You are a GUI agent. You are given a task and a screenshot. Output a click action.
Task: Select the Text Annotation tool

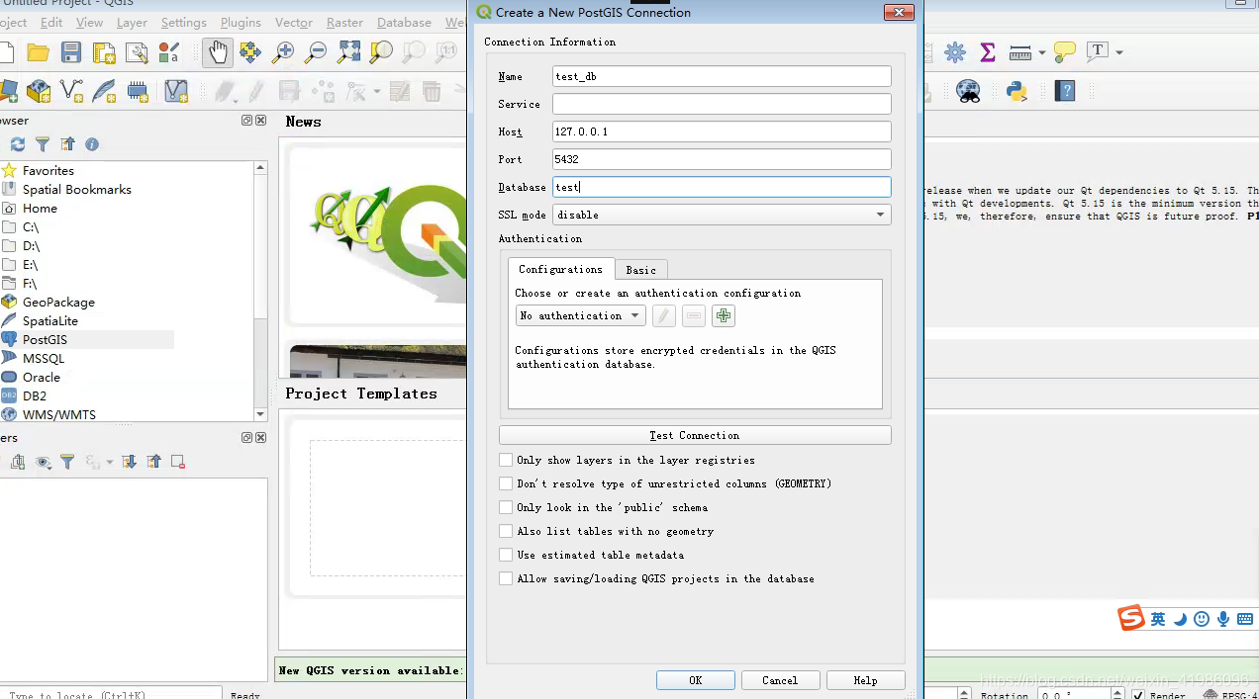click(x=1097, y=51)
